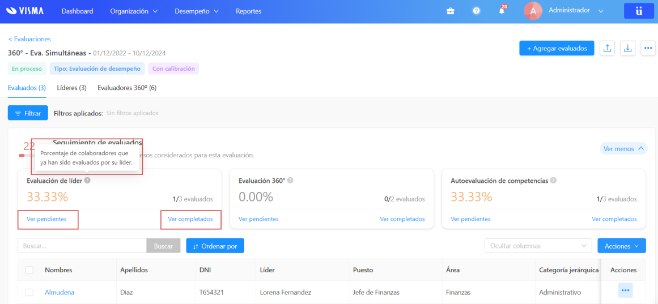Click info icon next to Autoevaluación de competencias

553,181
